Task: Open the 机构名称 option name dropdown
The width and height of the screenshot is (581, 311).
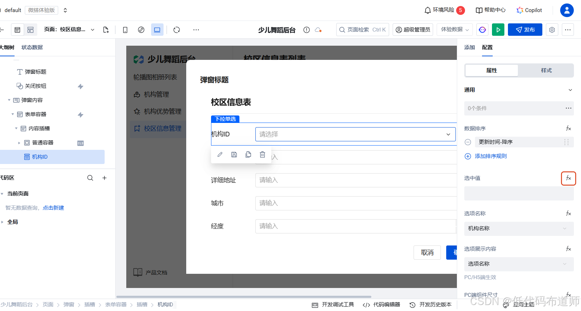Action: pos(519,228)
